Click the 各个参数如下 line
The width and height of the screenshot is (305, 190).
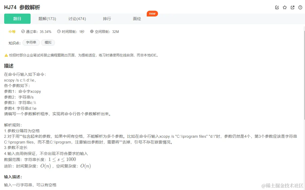(17, 86)
